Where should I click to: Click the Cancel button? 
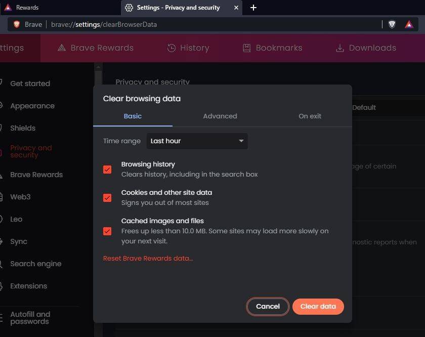[x=268, y=306]
